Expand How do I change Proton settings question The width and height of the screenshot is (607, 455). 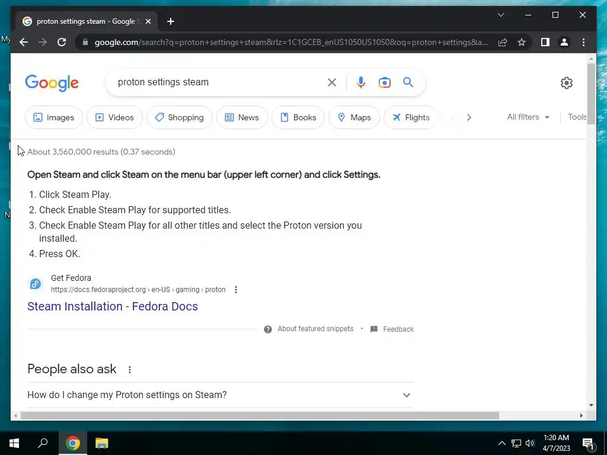point(221,395)
